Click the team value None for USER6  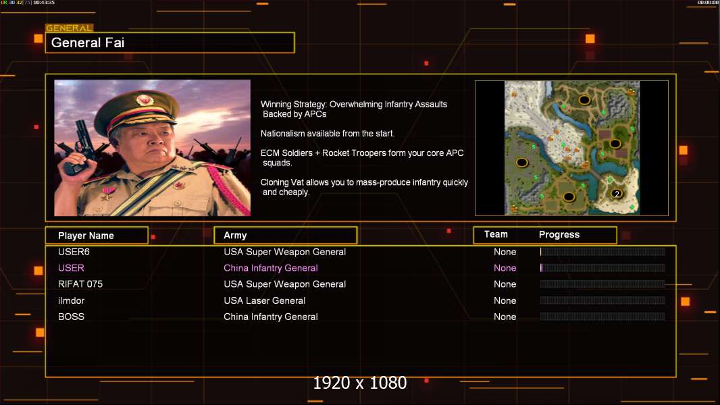[x=505, y=252]
